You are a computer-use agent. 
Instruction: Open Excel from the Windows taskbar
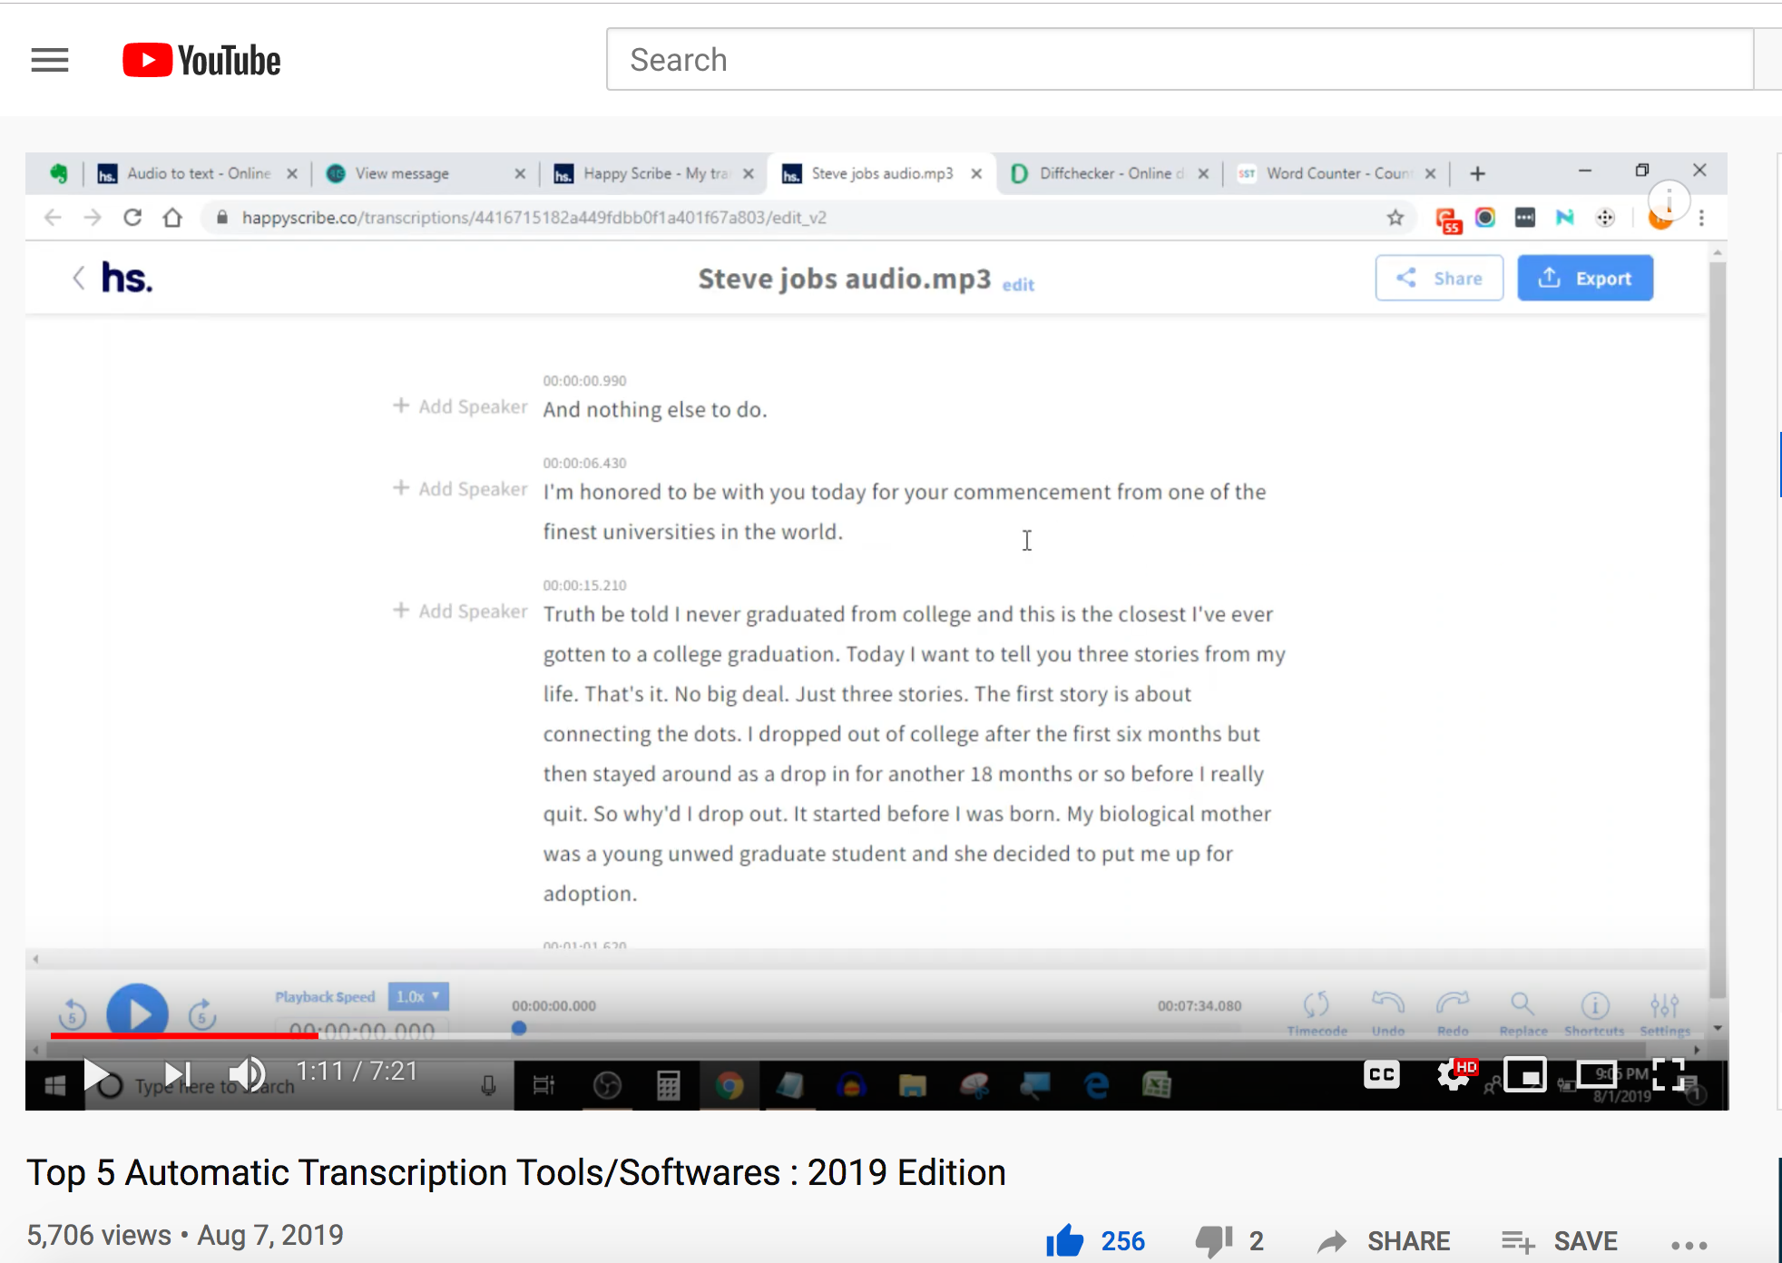pyautogui.click(x=1157, y=1085)
